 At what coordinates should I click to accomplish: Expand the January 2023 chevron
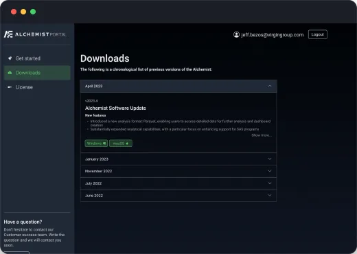click(270, 159)
